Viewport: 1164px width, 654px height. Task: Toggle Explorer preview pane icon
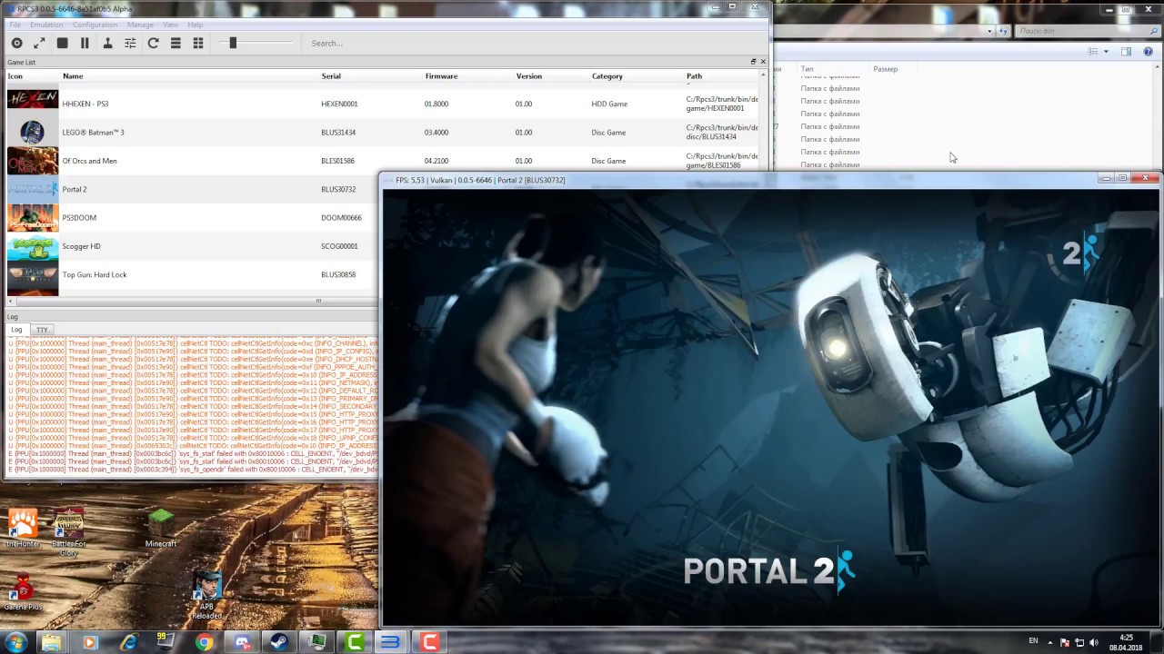(x=1126, y=52)
